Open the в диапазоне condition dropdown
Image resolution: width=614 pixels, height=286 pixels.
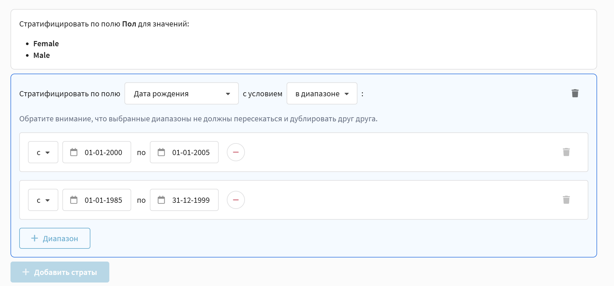(x=322, y=93)
